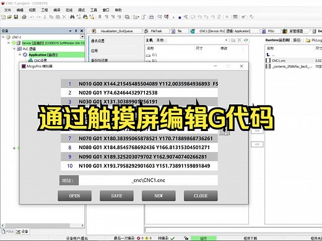Screen dimensions: 322x241
Task: Select C:\ drive in host file list
Action: point(152,55)
